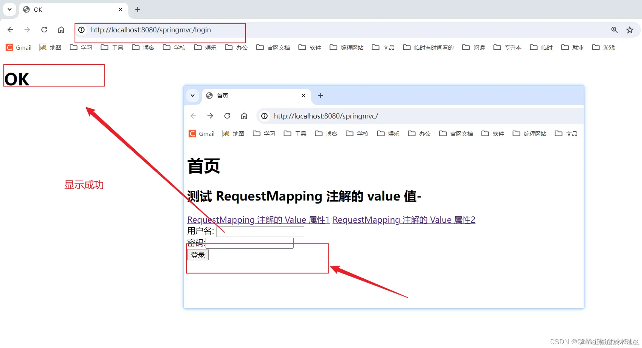Click the 登录 button

[x=198, y=255]
